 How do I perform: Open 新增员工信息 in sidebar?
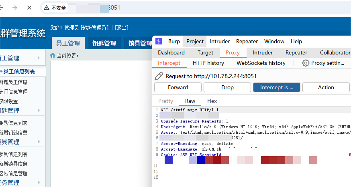click(x=14, y=82)
